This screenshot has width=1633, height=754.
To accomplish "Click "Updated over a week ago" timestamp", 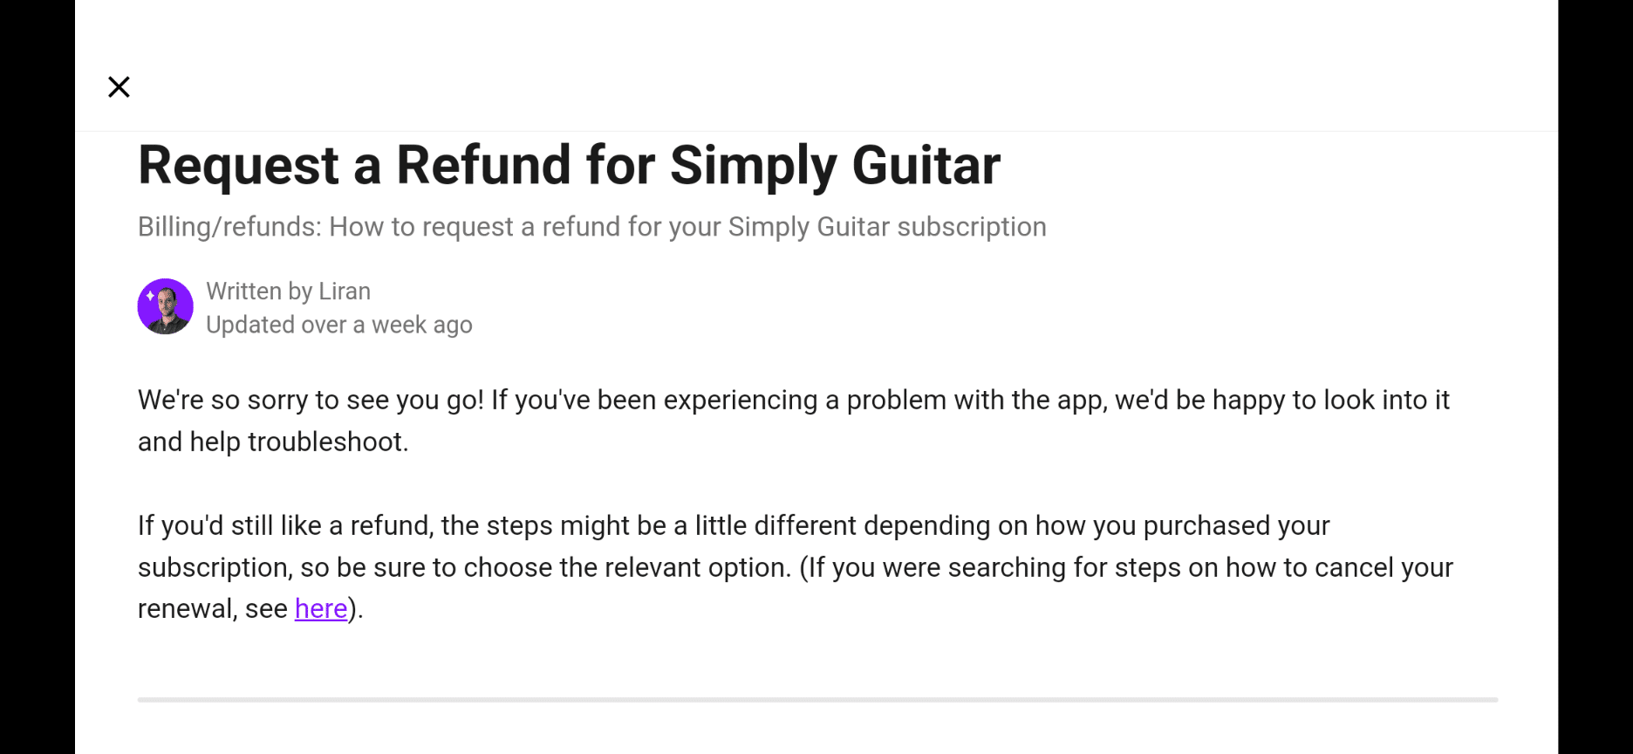I will pos(338,324).
